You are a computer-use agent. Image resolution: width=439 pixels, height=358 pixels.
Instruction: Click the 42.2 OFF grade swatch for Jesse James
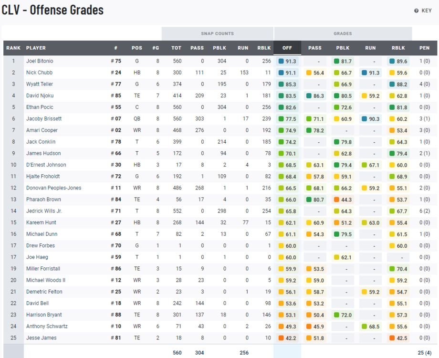281,338
